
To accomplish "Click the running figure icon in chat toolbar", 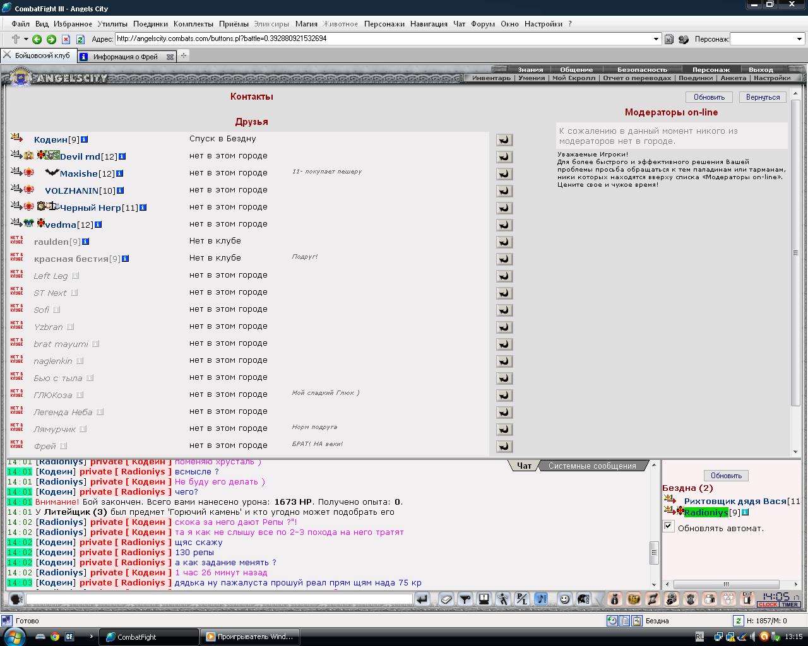I will tap(503, 599).
